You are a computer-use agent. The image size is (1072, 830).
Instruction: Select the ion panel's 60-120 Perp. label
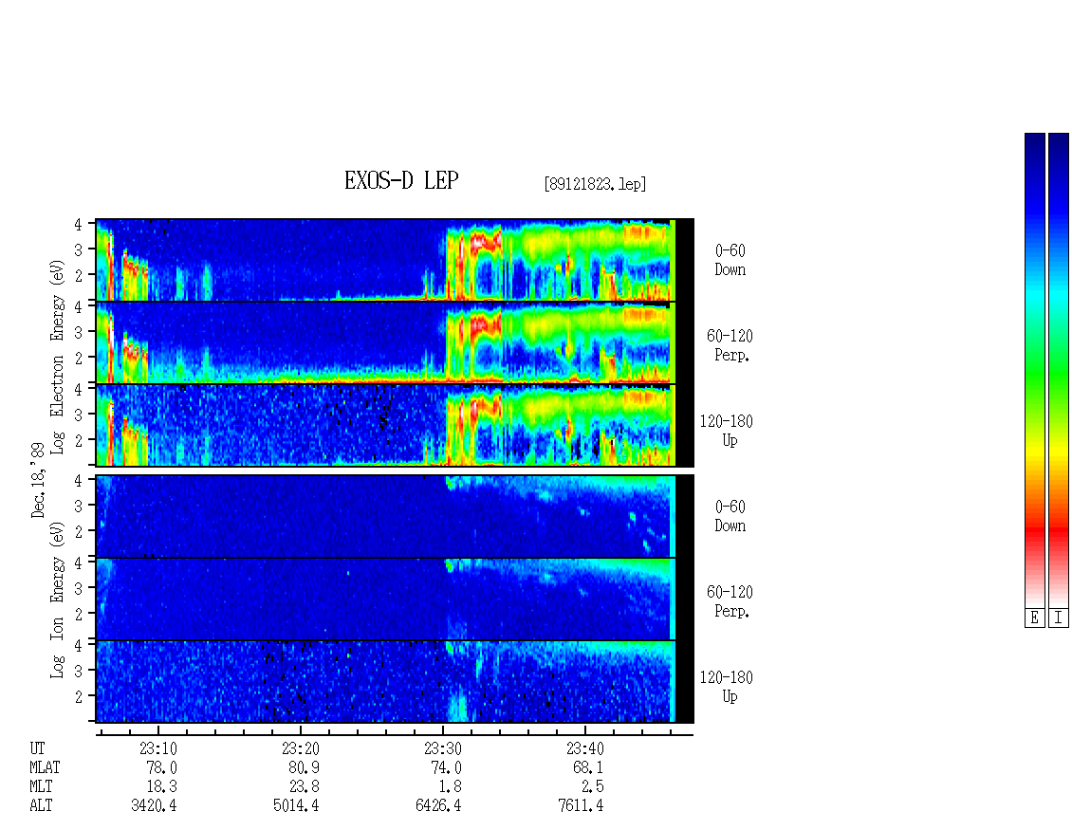point(730,601)
